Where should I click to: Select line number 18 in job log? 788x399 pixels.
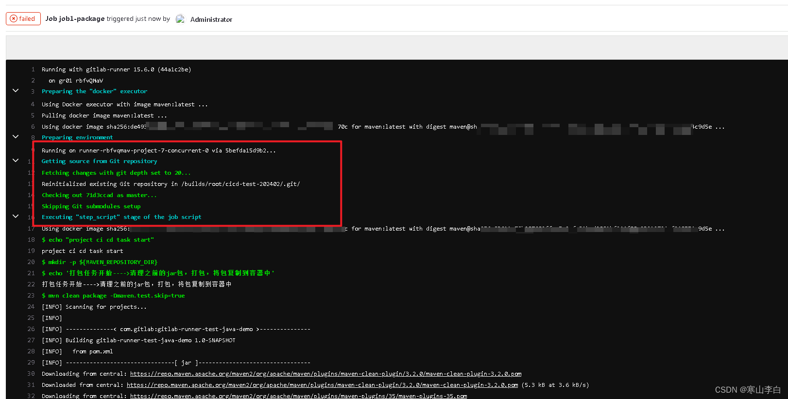click(x=31, y=240)
